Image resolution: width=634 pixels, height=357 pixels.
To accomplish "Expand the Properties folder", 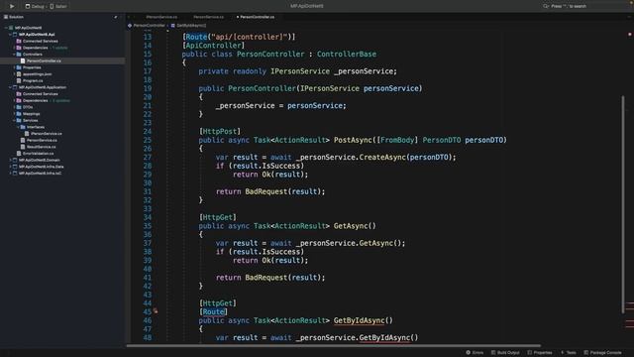I will pos(14,67).
